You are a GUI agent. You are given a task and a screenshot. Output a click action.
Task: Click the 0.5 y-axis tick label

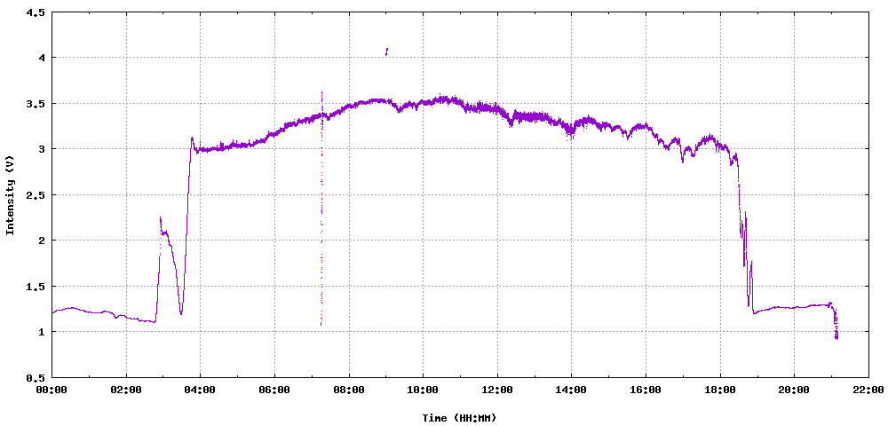coord(36,377)
